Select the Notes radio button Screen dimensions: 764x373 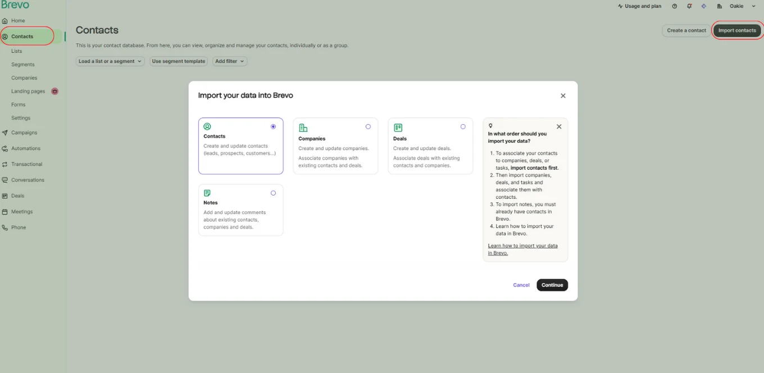click(273, 193)
